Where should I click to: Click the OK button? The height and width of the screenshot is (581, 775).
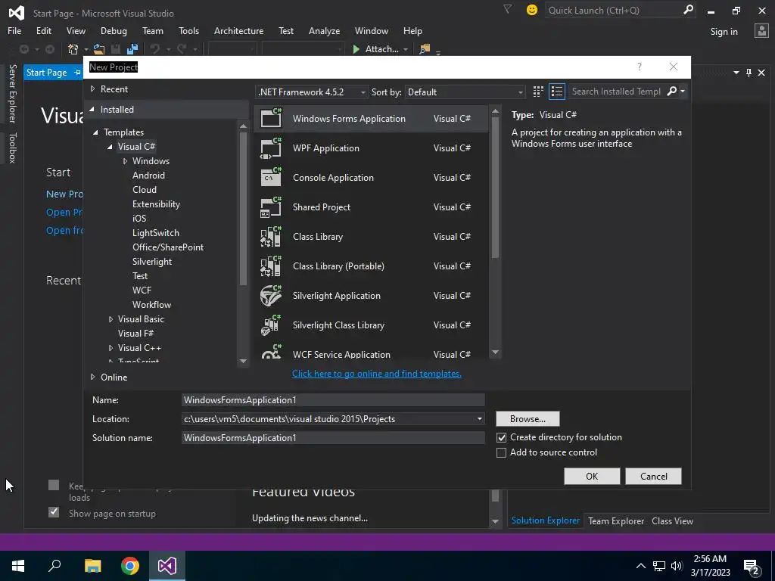coord(592,477)
